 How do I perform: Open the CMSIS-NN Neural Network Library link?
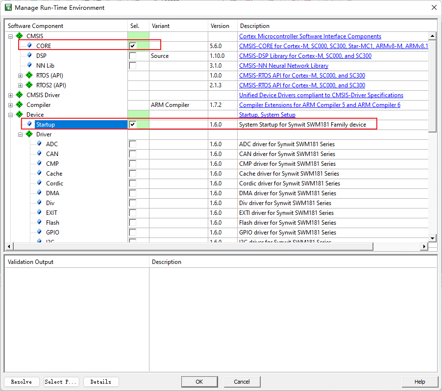tap(283, 66)
